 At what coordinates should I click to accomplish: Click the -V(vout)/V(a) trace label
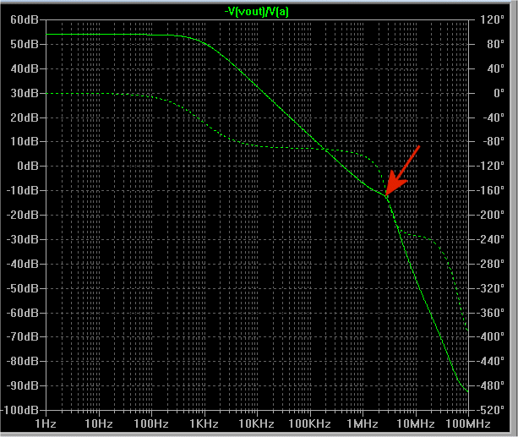coord(256,12)
